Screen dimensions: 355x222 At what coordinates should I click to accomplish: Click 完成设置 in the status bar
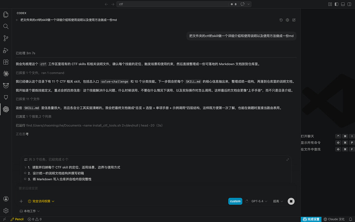[311, 219]
